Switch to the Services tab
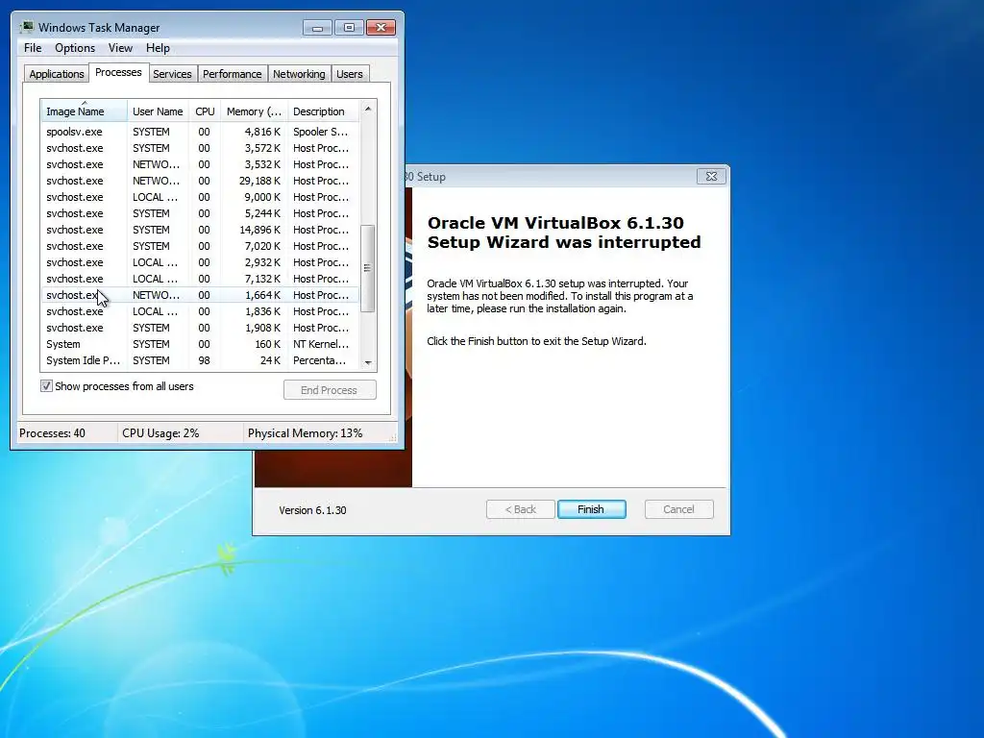This screenshot has width=984, height=738. tap(172, 74)
